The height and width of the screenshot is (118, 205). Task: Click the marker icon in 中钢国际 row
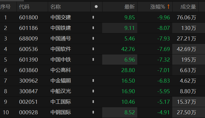point(93,112)
